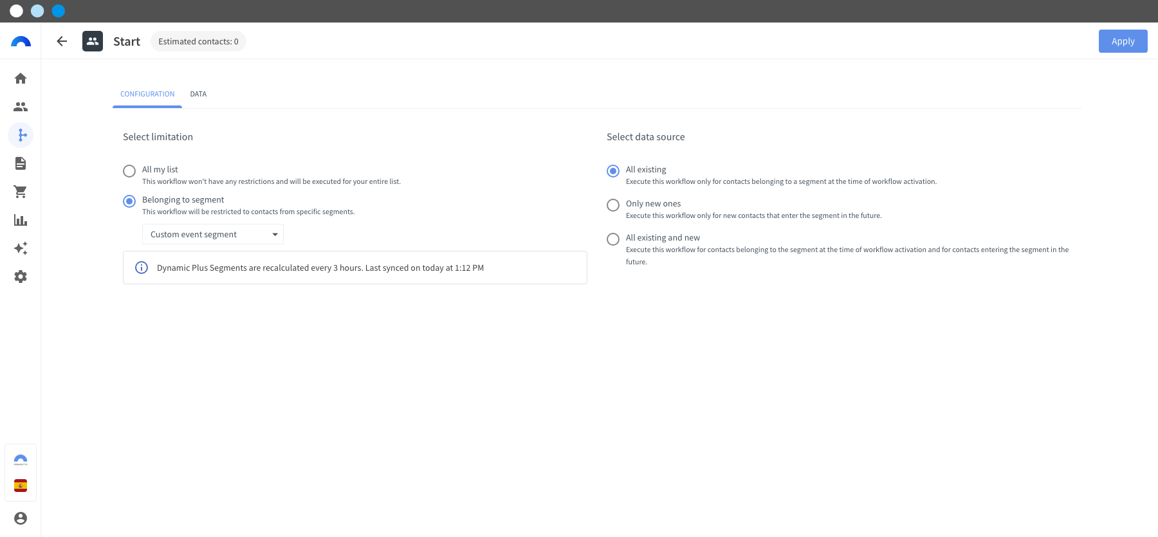Click the back arrow next to Start
Image resolution: width=1158 pixels, height=537 pixels.
(x=62, y=41)
